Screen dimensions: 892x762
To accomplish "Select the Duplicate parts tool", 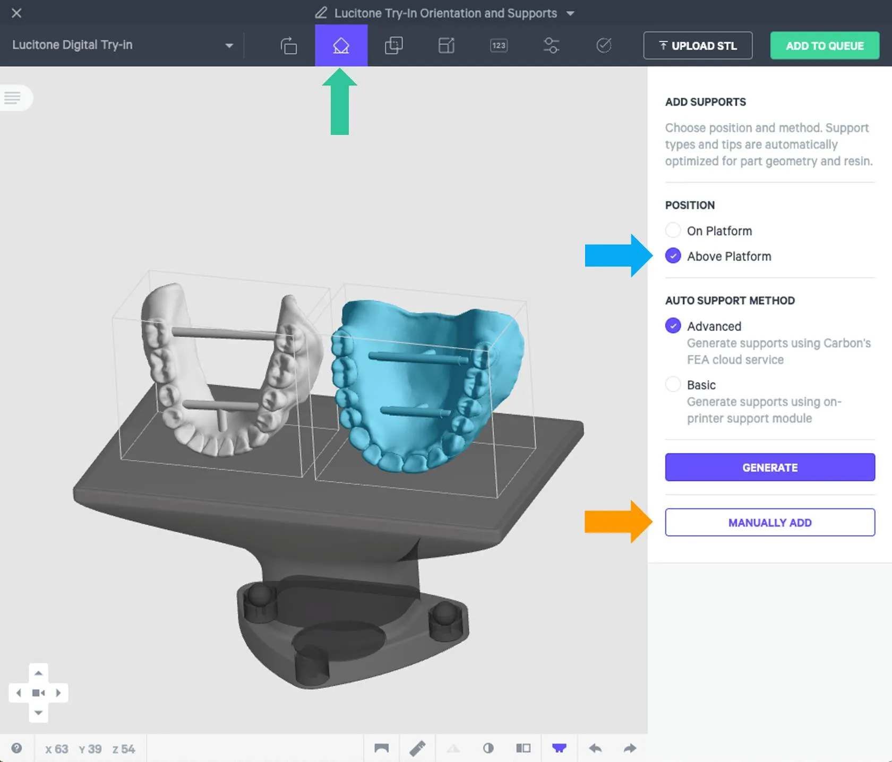I will [x=393, y=46].
